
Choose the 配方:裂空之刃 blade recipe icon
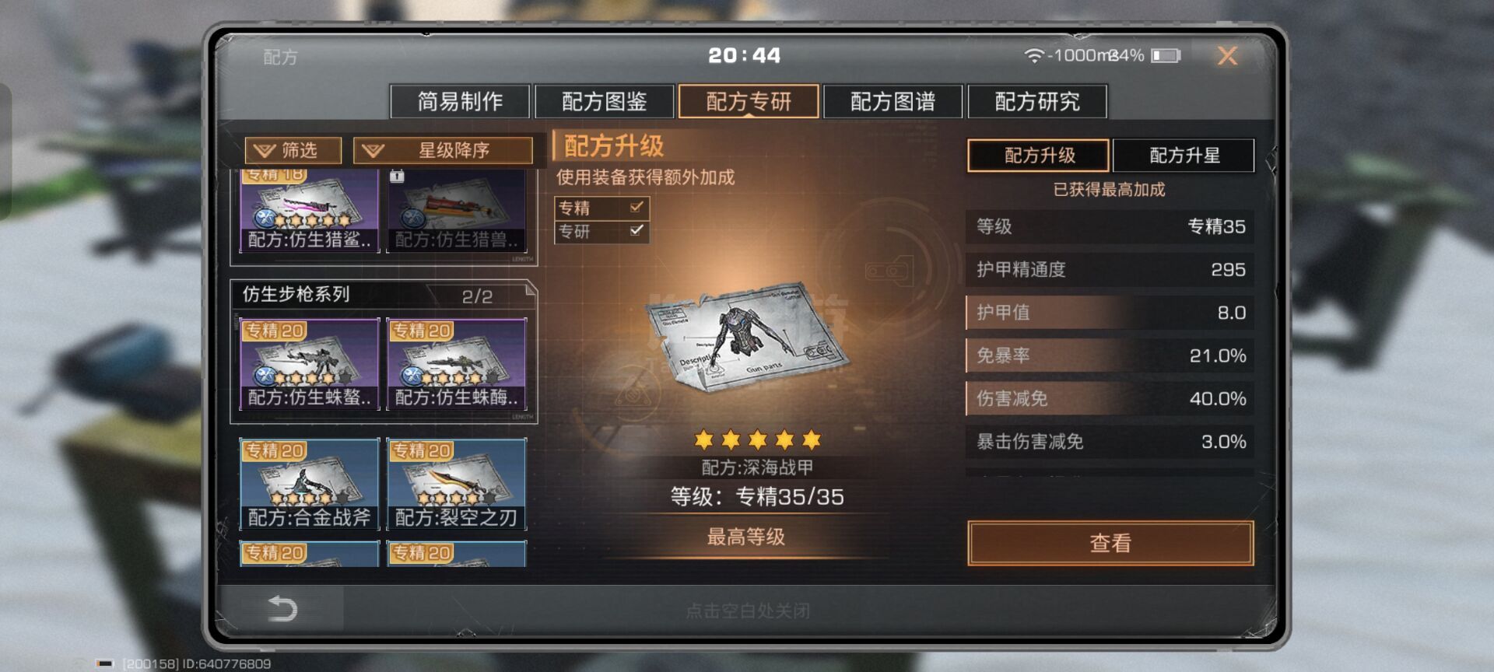point(457,484)
